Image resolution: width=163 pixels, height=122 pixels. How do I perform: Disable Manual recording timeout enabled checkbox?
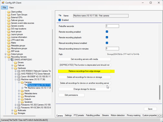[x=107, y=43]
